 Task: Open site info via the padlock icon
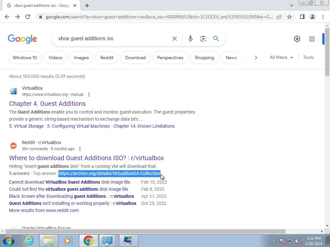pyautogui.click(x=41, y=17)
